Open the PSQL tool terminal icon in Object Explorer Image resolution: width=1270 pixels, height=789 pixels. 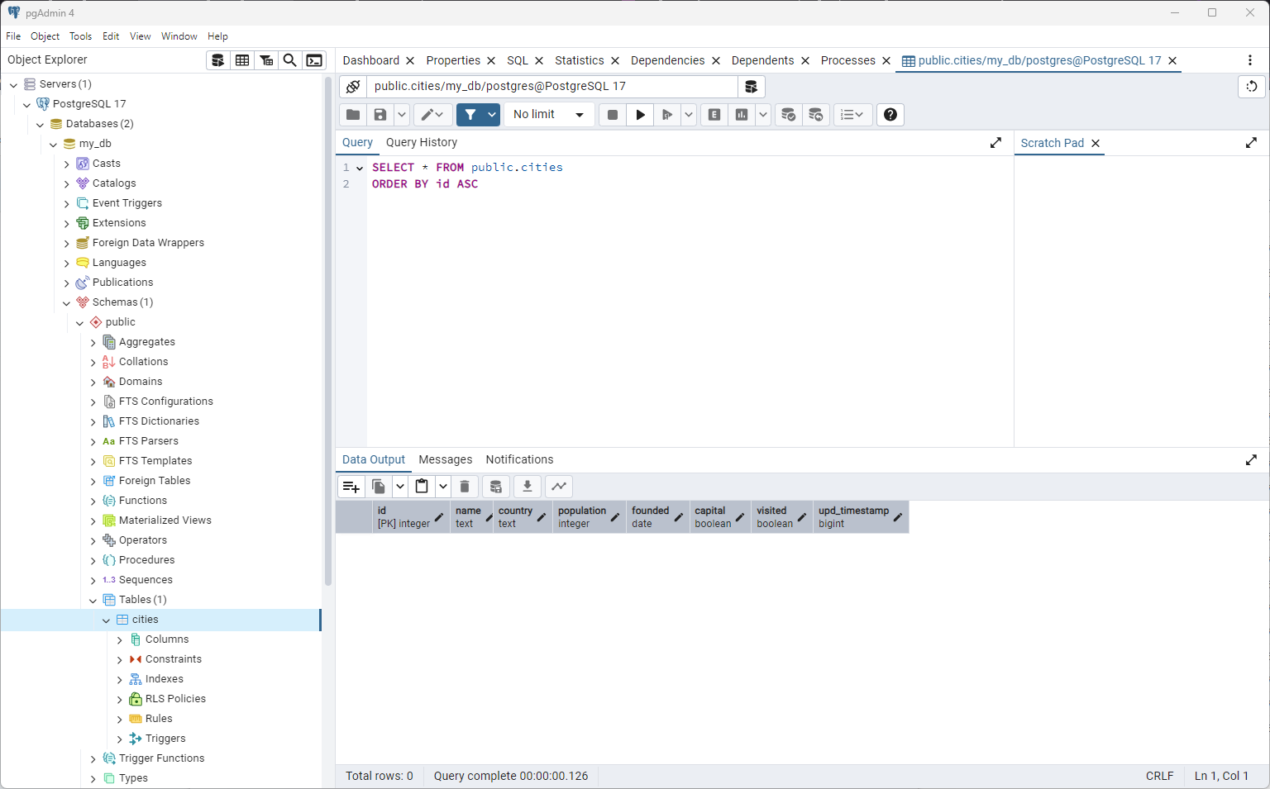point(314,60)
